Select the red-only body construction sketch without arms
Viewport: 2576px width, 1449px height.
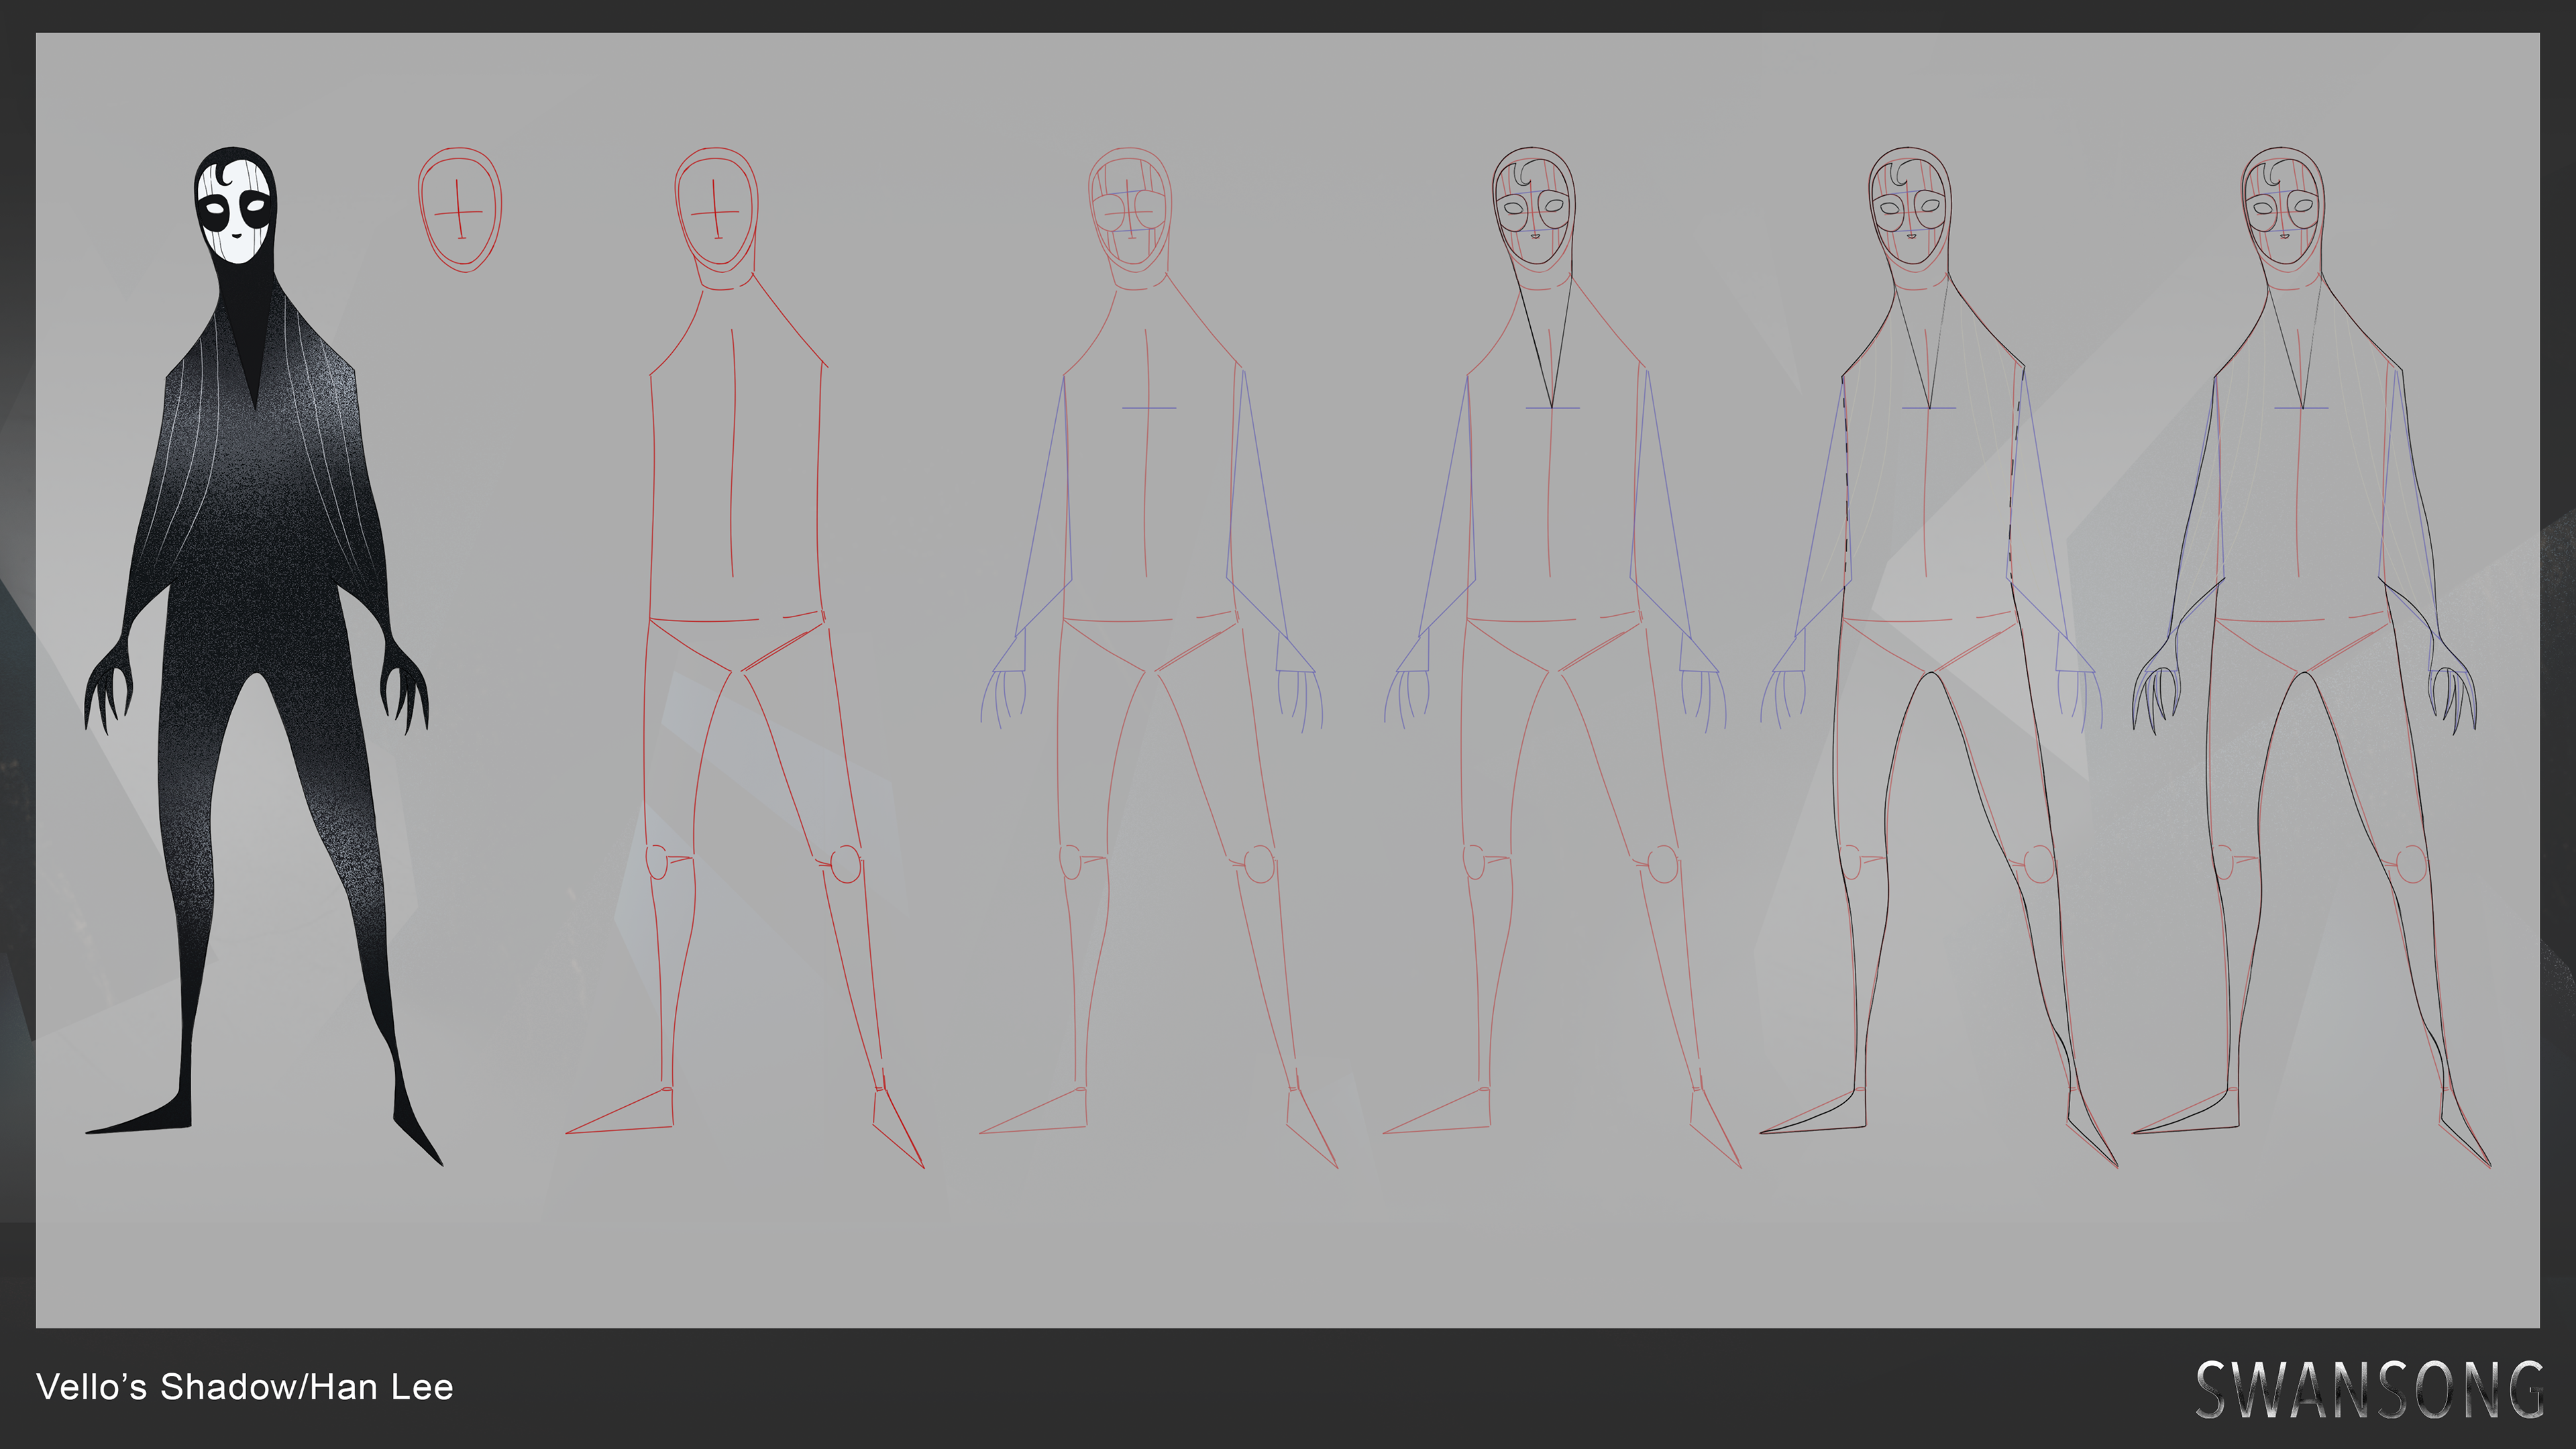point(745,657)
